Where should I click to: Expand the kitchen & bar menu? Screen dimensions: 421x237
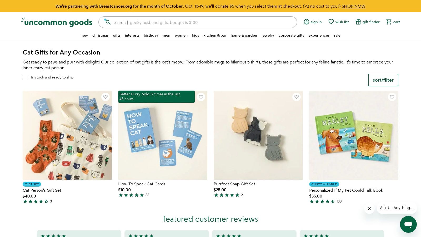pyautogui.click(x=215, y=35)
